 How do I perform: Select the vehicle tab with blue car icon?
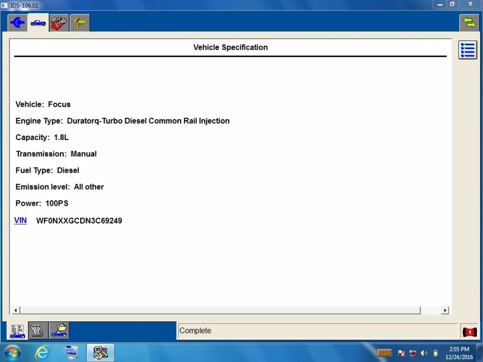(x=38, y=23)
